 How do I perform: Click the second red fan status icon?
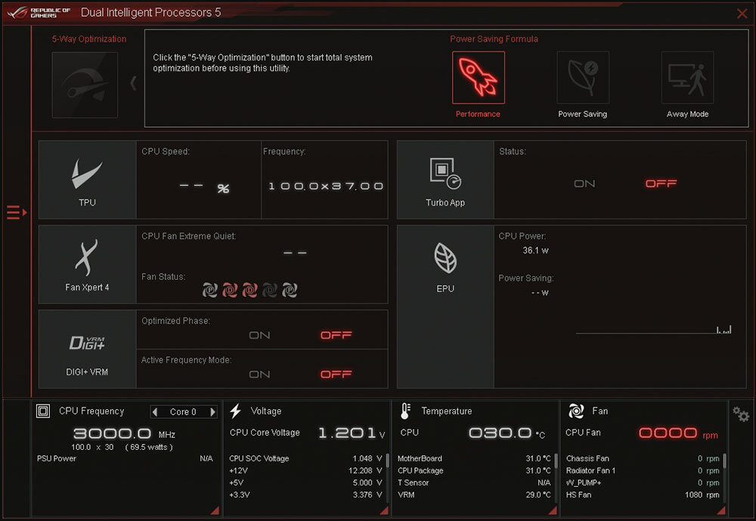click(230, 290)
